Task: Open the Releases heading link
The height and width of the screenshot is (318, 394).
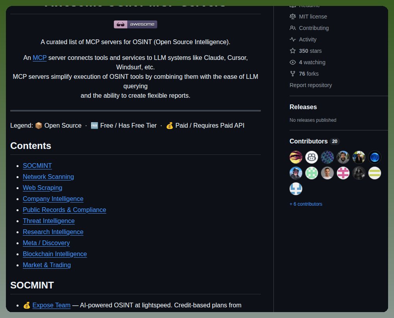Action: point(303,107)
